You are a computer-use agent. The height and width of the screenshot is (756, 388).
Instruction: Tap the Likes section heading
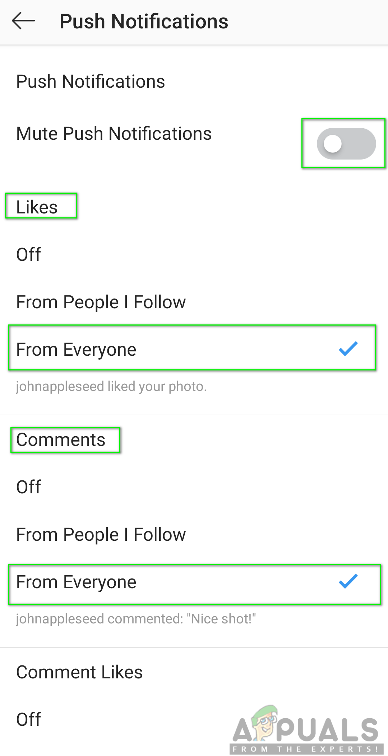[x=37, y=207]
